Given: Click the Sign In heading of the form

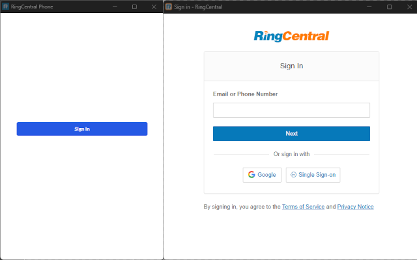Looking at the screenshot, I should (x=291, y=66).
